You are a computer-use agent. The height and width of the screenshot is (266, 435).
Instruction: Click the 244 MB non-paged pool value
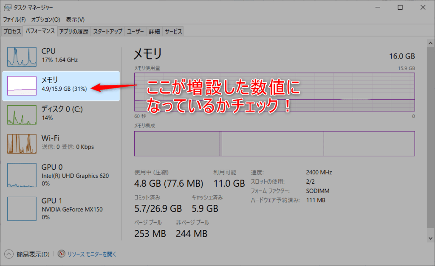(192, 234)
